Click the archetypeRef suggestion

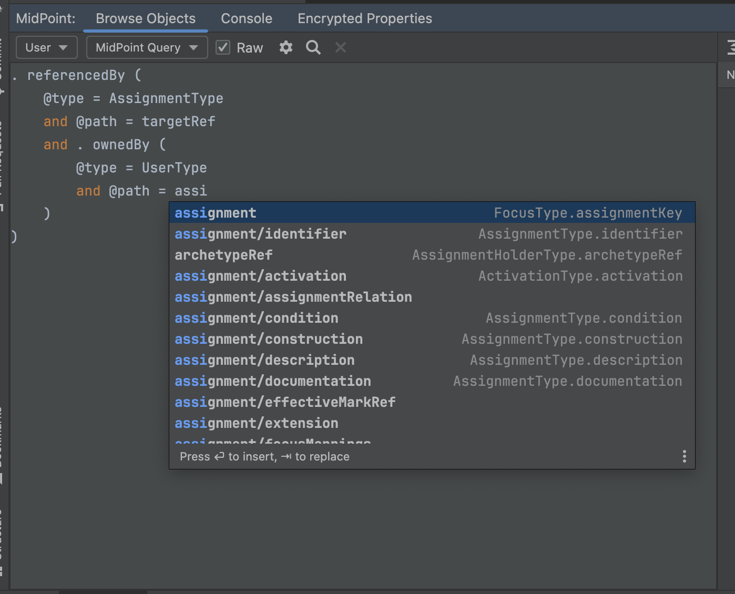click(x=223, y=254)
